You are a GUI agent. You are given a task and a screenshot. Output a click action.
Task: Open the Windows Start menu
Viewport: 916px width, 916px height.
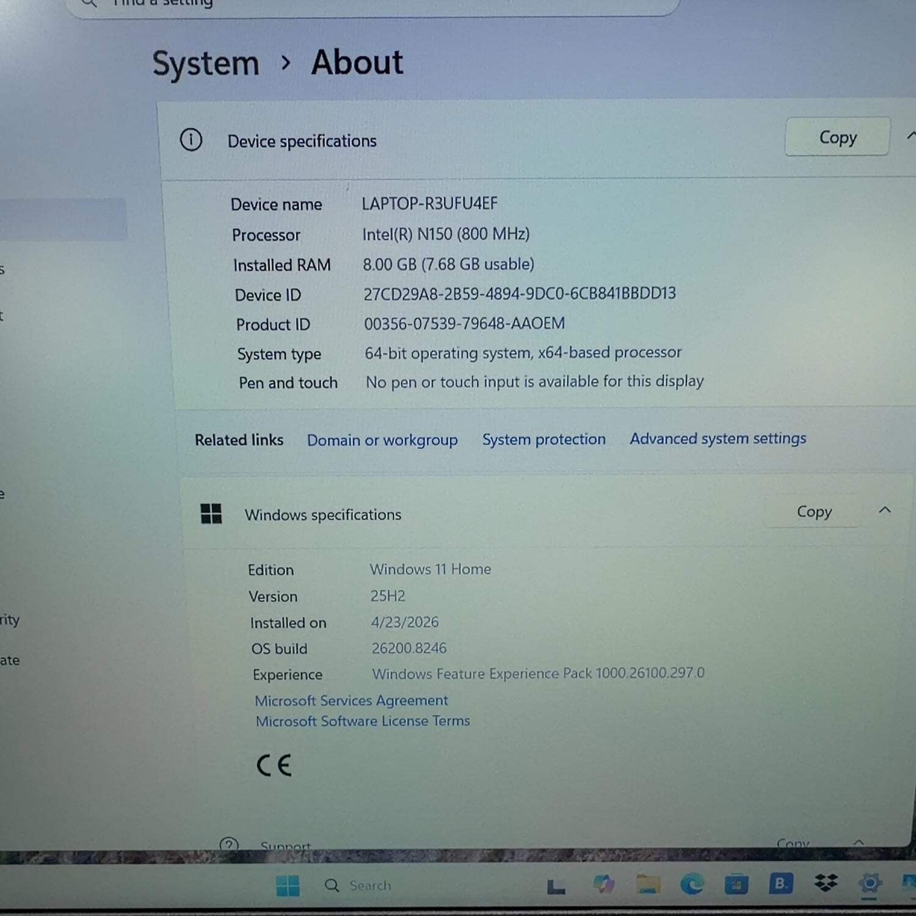(288, 885)
